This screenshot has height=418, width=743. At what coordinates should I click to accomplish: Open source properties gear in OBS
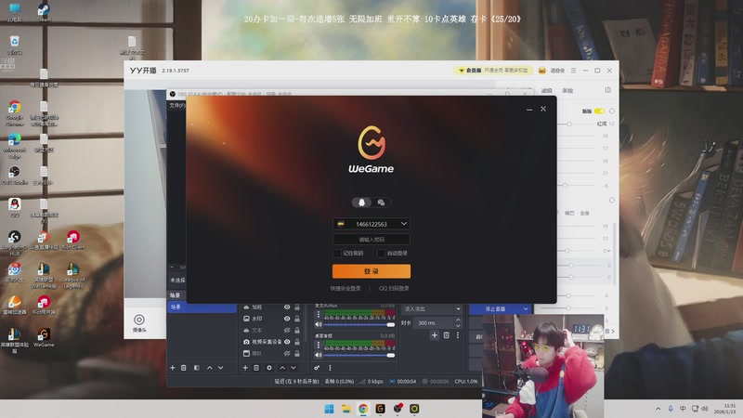pyautogui.click(x=269, y=368)
